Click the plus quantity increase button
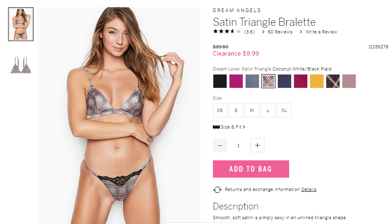 [257, 145]
